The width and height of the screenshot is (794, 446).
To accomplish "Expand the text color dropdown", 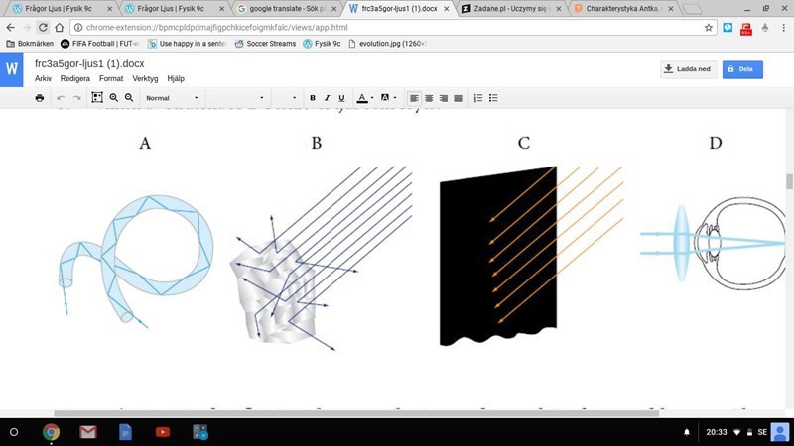I will [x=365, y=98].
